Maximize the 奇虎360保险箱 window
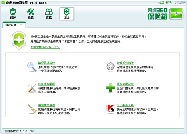 click(x=180, y=3)
